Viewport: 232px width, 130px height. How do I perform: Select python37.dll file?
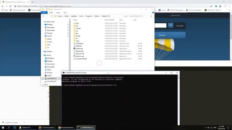(x=80, y=54)
